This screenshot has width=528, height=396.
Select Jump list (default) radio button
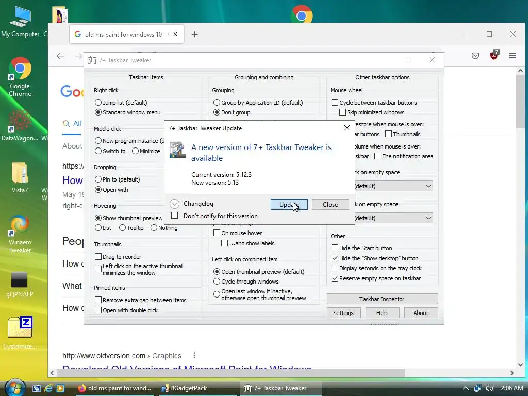click(x=98, y=103)
